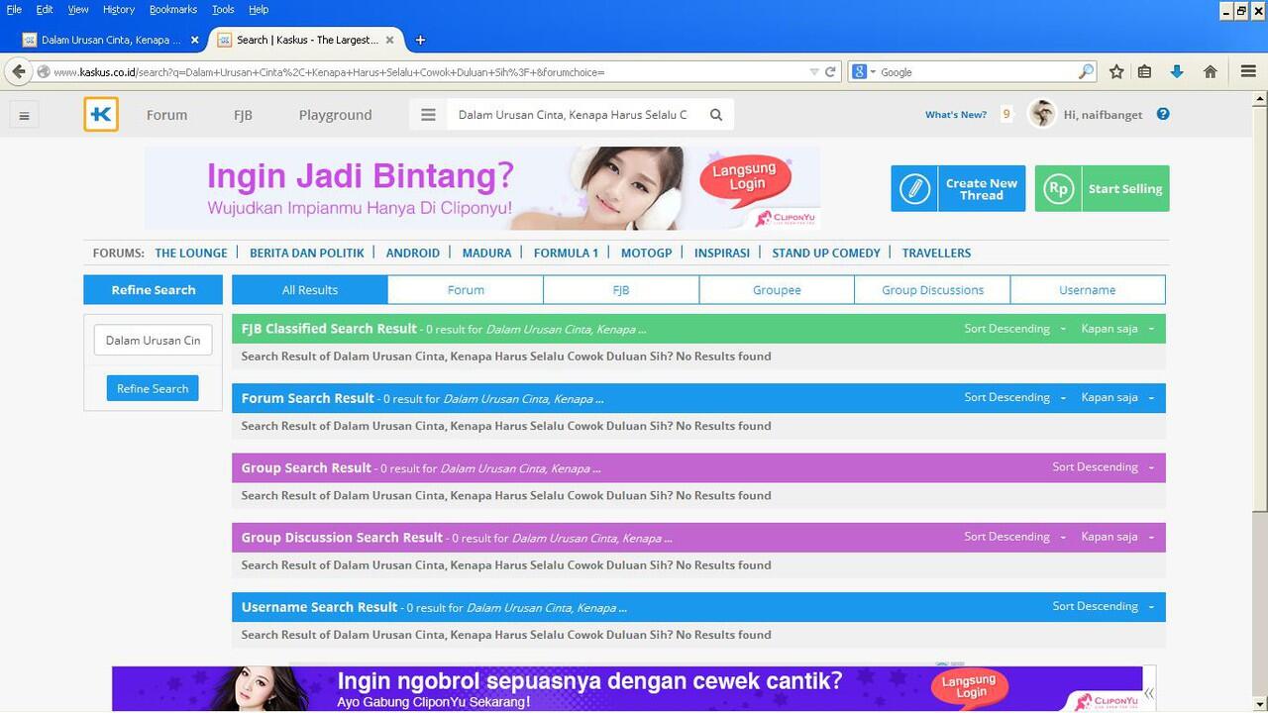This screenshot has height=713, width=1268.
Task: Click the Refine Search text field
Action: (153, 340)
